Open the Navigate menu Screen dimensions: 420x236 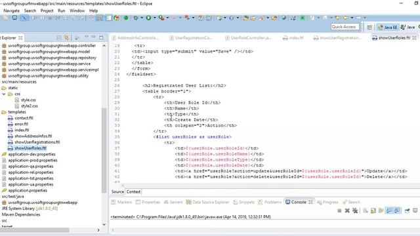pos(12,10)
